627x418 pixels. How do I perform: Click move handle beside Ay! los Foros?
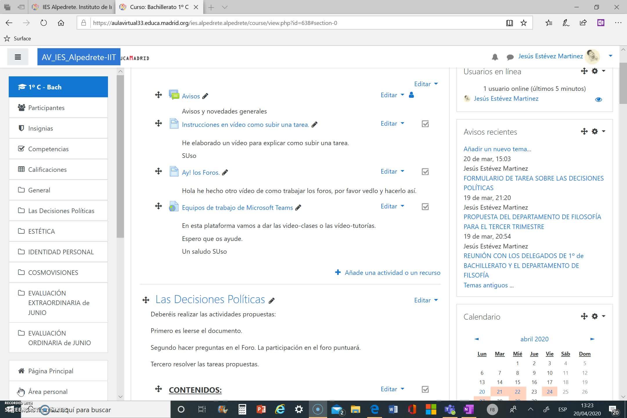pos(158,171)
